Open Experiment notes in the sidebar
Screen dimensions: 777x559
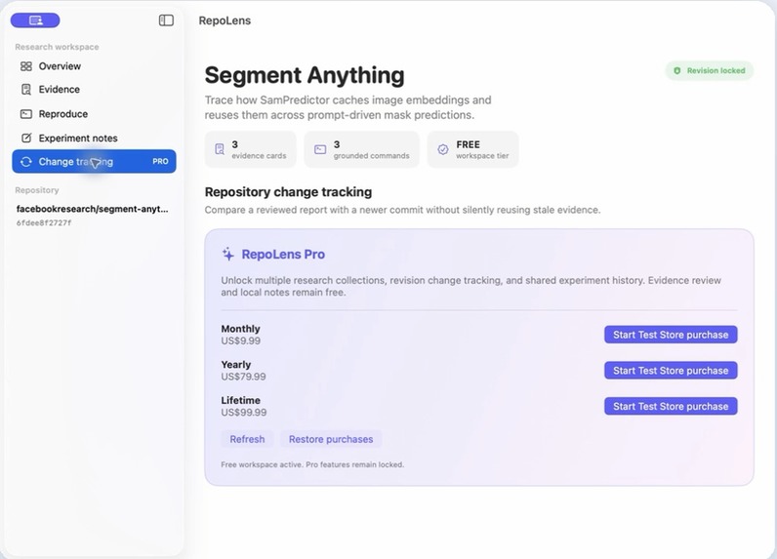click(x=94, y=139)
